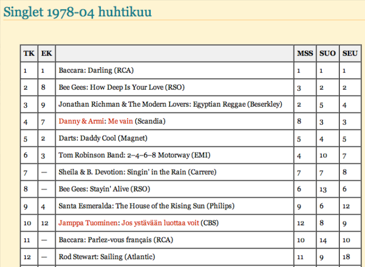Click '(CBS)' label text in row 10
365x267 pixels.
[210, 223]
